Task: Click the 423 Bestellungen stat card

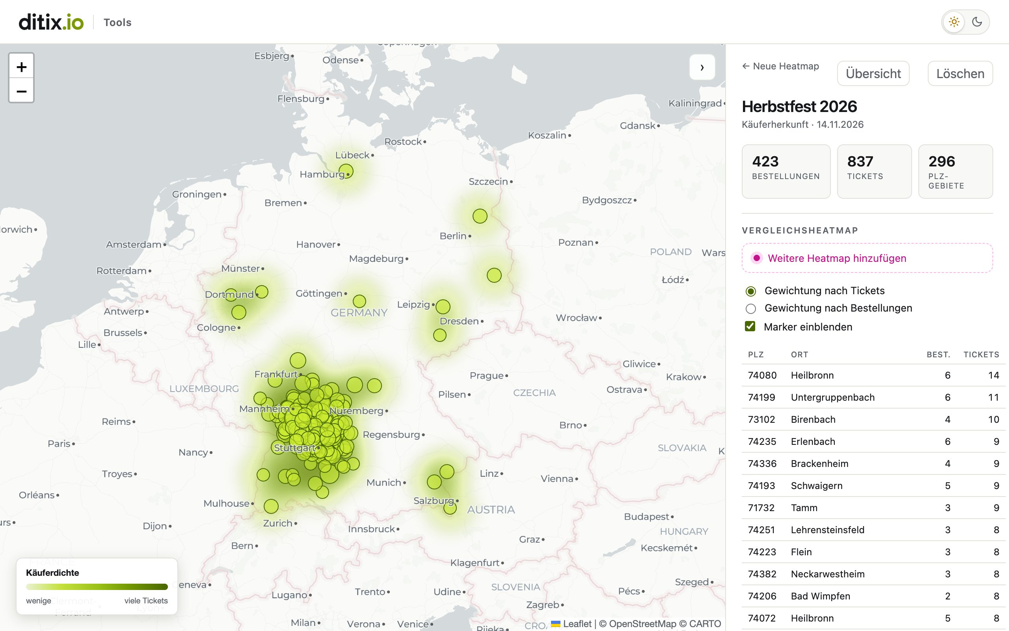Action: click(786, 172)
